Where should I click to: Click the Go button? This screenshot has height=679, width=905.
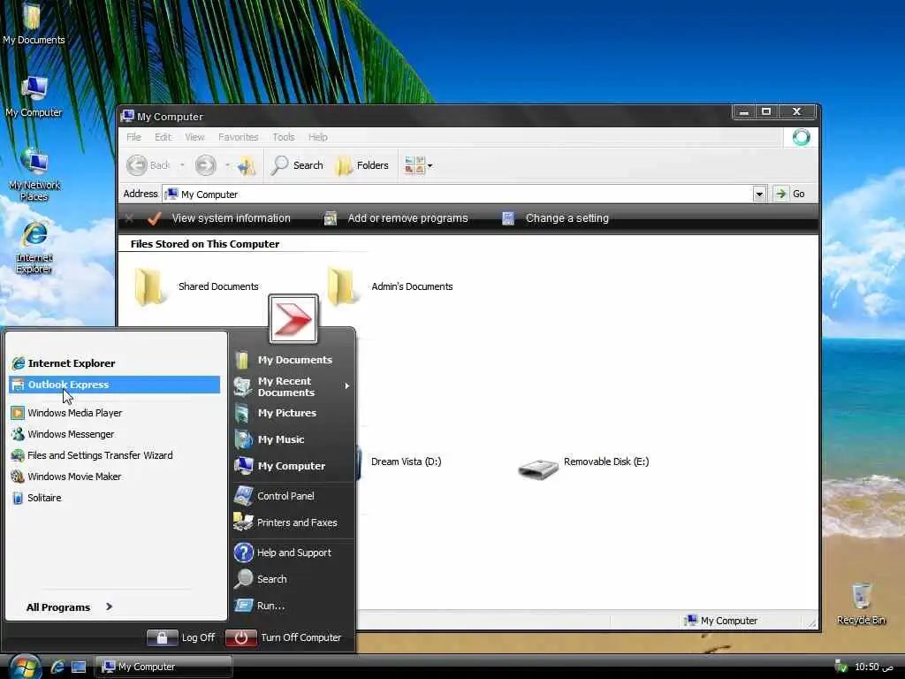pos(789,194)
